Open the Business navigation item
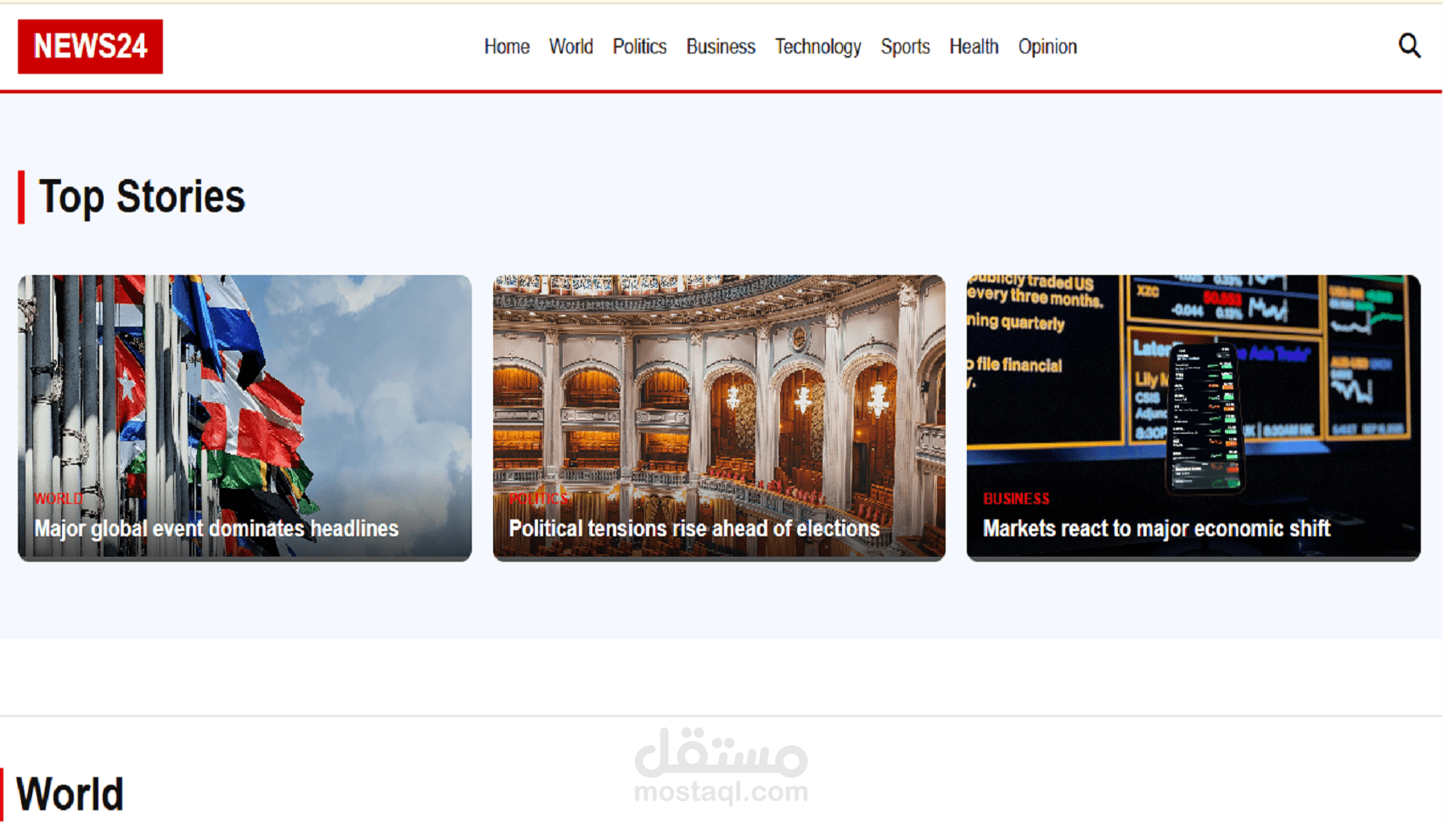 click(x=721, y=47)
